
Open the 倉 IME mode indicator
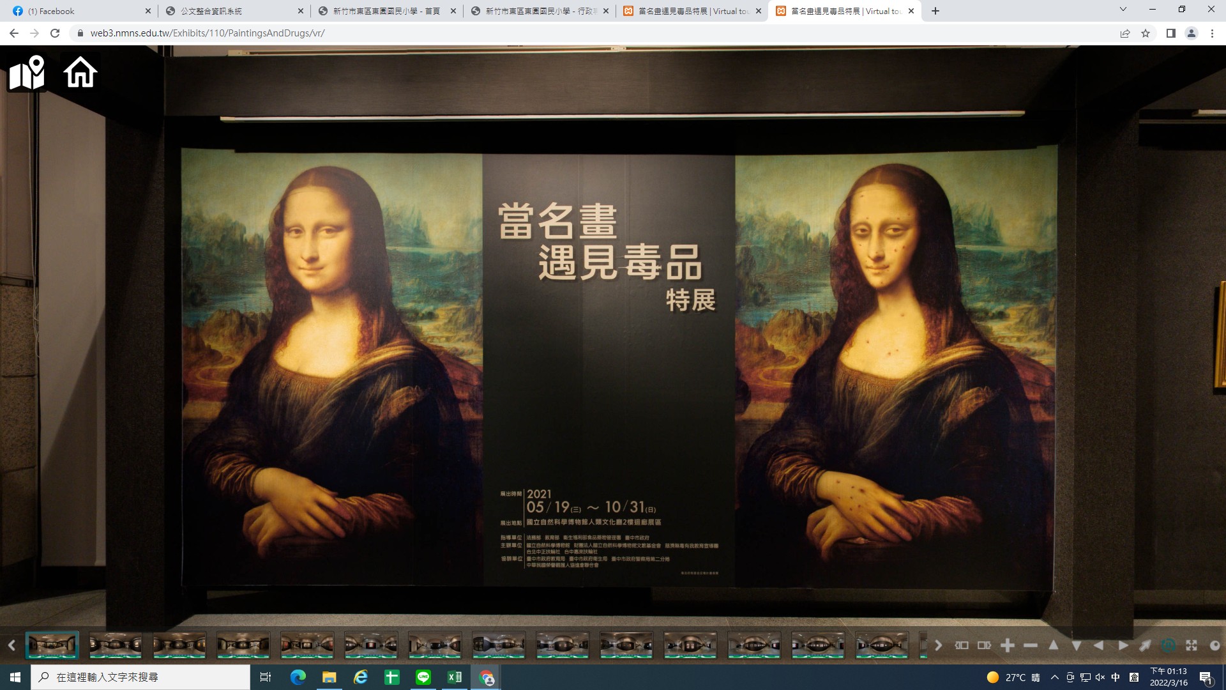[x=1134, y=677]
